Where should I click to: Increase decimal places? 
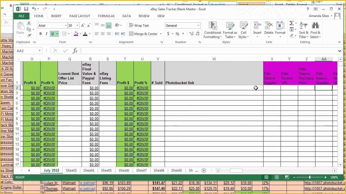(x=192, y=34)
